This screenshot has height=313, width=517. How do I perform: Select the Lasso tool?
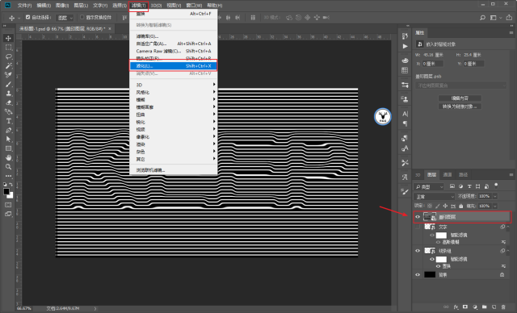point(9,56)
